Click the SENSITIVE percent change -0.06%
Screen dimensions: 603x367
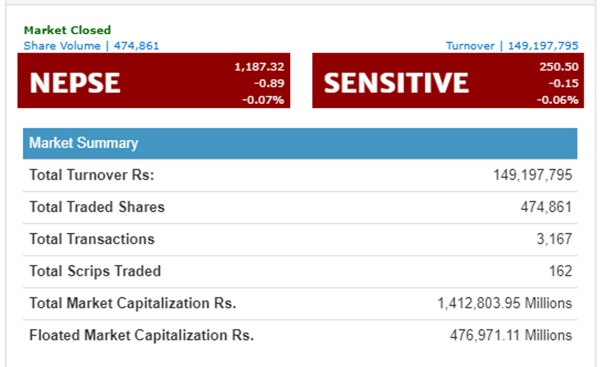557,100
